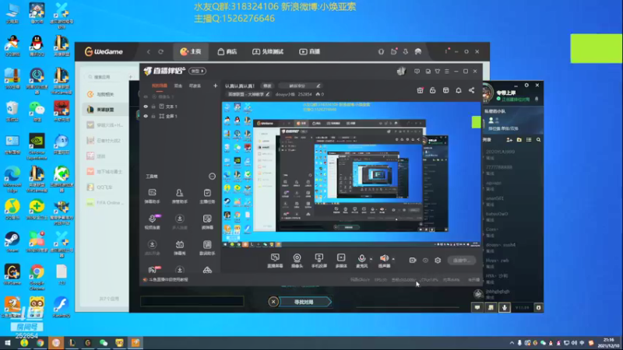Click the share icon in streaming tool

tap(471, 90)
